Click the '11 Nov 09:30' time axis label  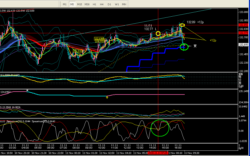(192, 153)
